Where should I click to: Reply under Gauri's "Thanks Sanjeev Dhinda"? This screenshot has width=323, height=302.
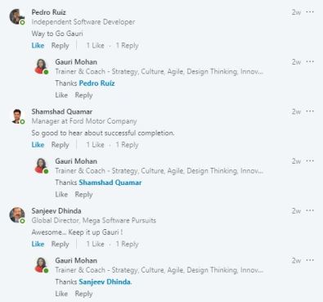point(83,294)
